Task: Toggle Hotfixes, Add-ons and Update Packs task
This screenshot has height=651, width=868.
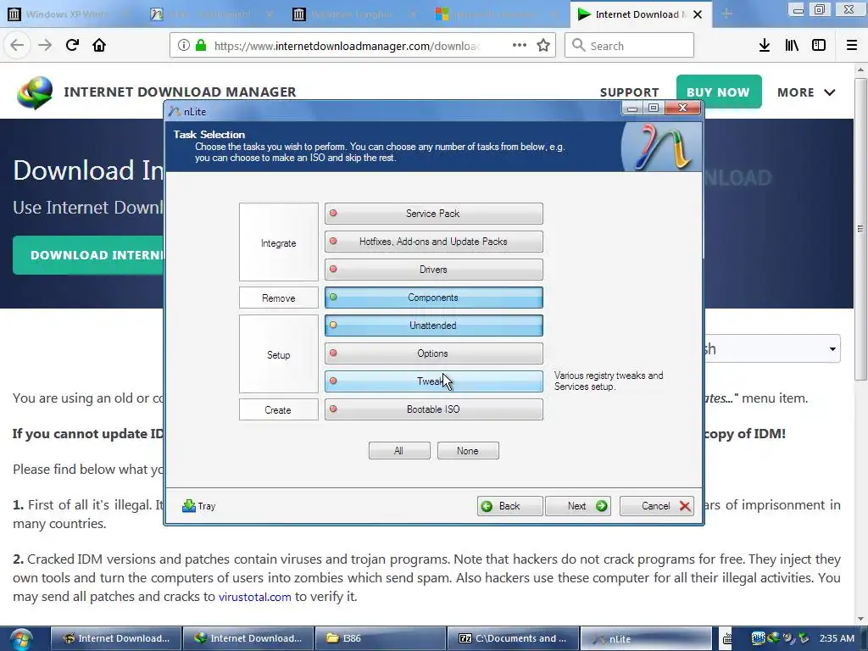Action: click(x=433, y=242)
